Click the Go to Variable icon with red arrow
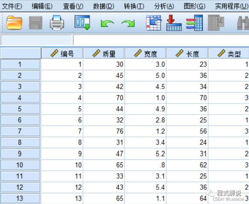 coord(174,23)
